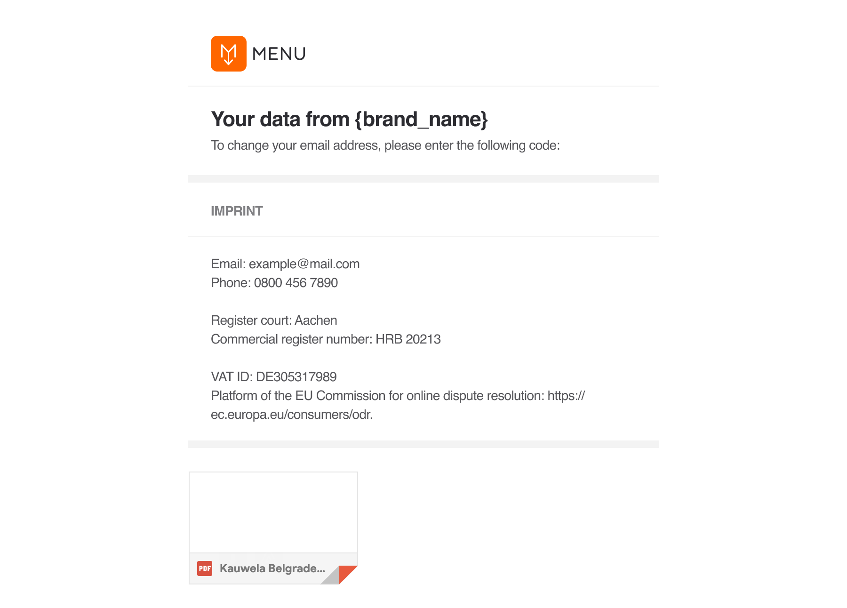The height and width of the screenshot is (608, 847).
Task: Click the VAT ID DE305317989 line
Action: click(274, 377)
